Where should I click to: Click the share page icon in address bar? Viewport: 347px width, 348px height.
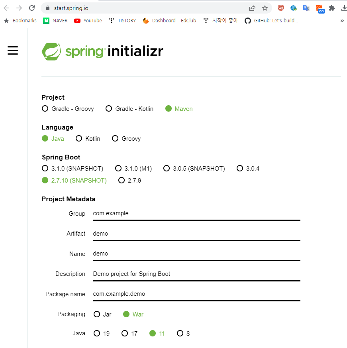(x=252, y=8)
